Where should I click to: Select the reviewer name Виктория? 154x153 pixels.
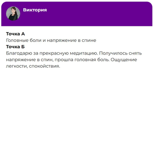35,10
